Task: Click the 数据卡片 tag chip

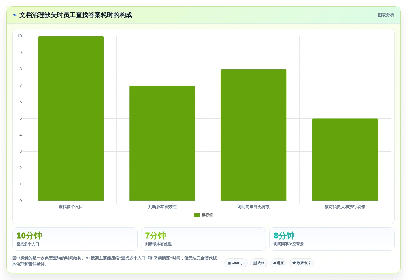Action: coord(301,263)
